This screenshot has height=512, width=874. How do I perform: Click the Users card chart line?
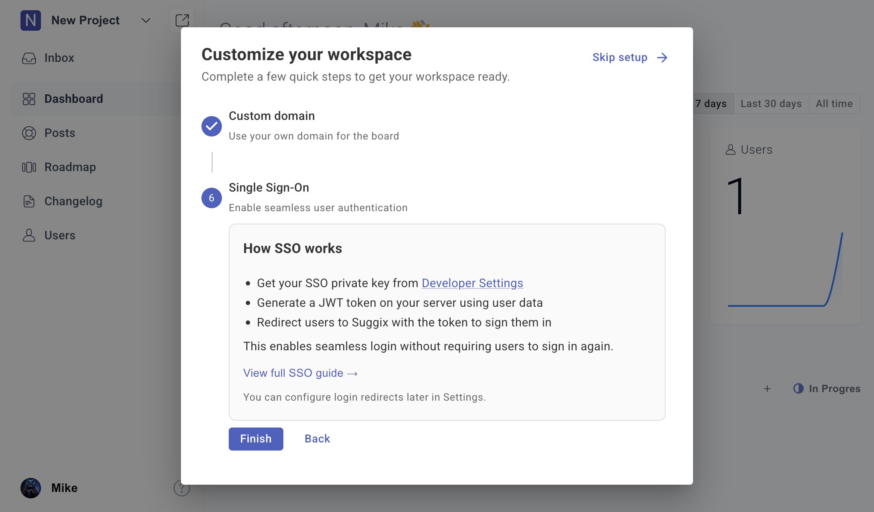click(785, 270)
